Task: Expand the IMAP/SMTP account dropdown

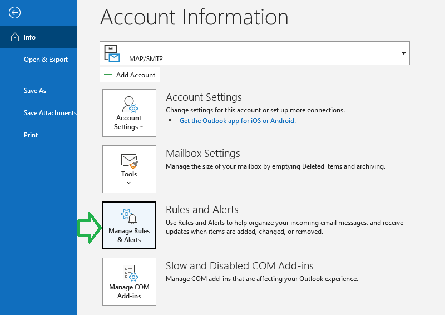Action: point(255,53)
